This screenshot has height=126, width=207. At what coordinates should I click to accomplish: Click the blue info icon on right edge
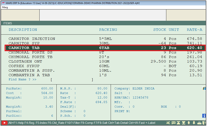[x=204, y=116]
